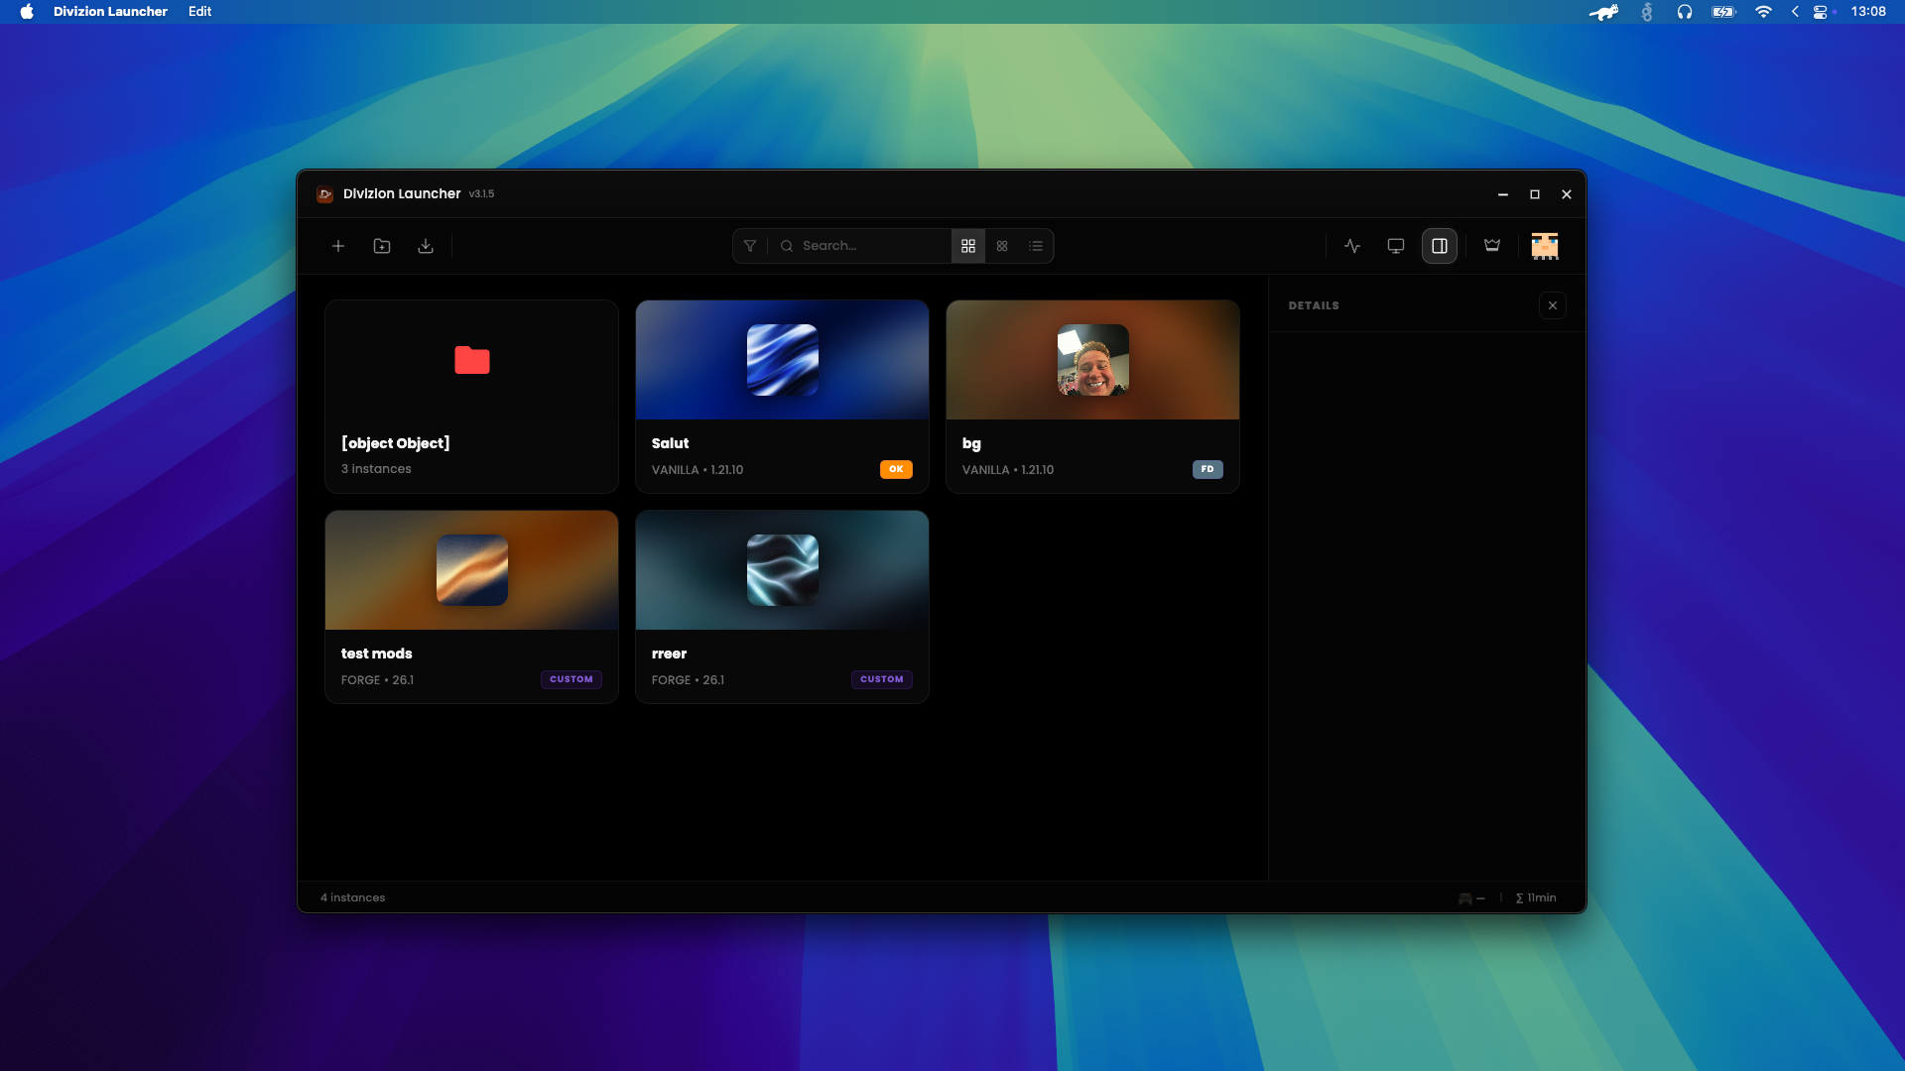Open the activity pulse monitor icon
Image resolution: width=1905 pixels, height=1071 pixels.
pyautogui.click(x=1352, y=246)
